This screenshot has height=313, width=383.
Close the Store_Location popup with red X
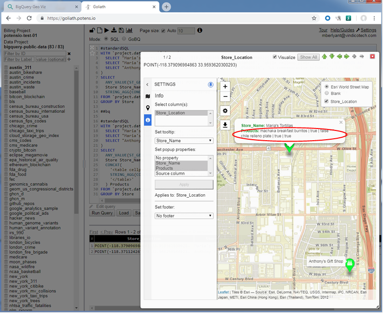click(x=372, y=56)
